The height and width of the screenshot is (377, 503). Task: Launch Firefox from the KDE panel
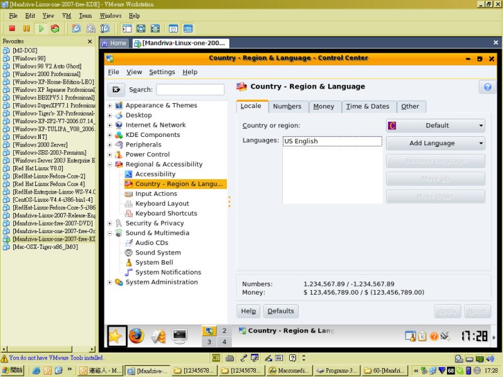point(136,337)
